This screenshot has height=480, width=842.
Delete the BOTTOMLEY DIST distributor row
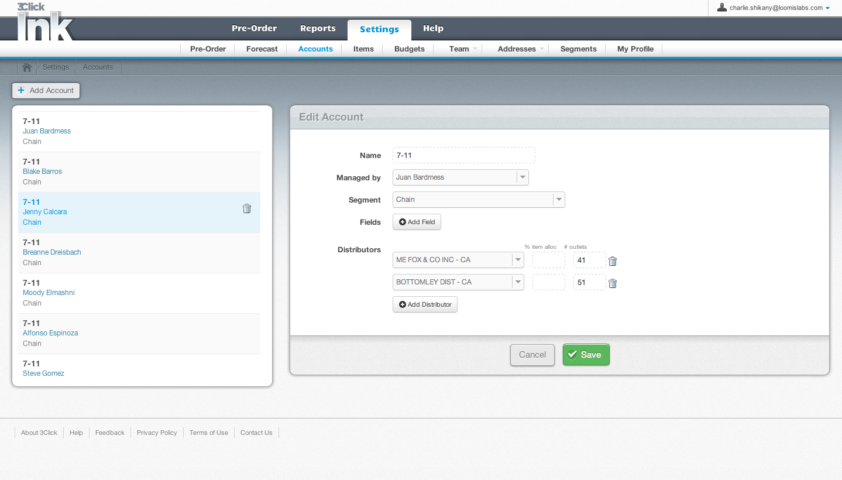click(613, 283)
